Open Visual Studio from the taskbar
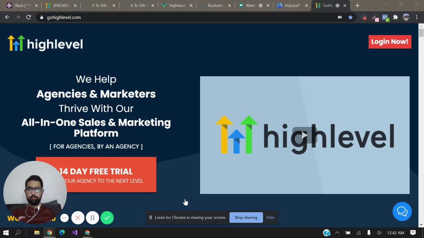This screenshot has width=424, height=238. tap(75, 233)
